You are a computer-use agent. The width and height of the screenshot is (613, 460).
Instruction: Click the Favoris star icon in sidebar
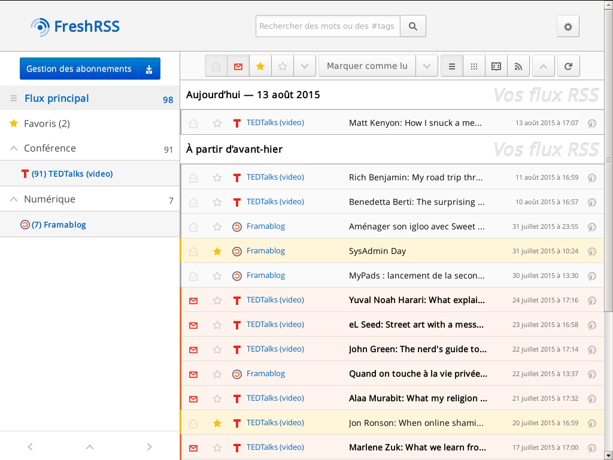(x=14, y=123)
